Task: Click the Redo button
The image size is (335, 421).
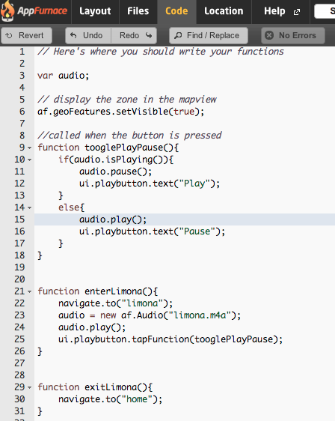Action: tap(134, 35)
